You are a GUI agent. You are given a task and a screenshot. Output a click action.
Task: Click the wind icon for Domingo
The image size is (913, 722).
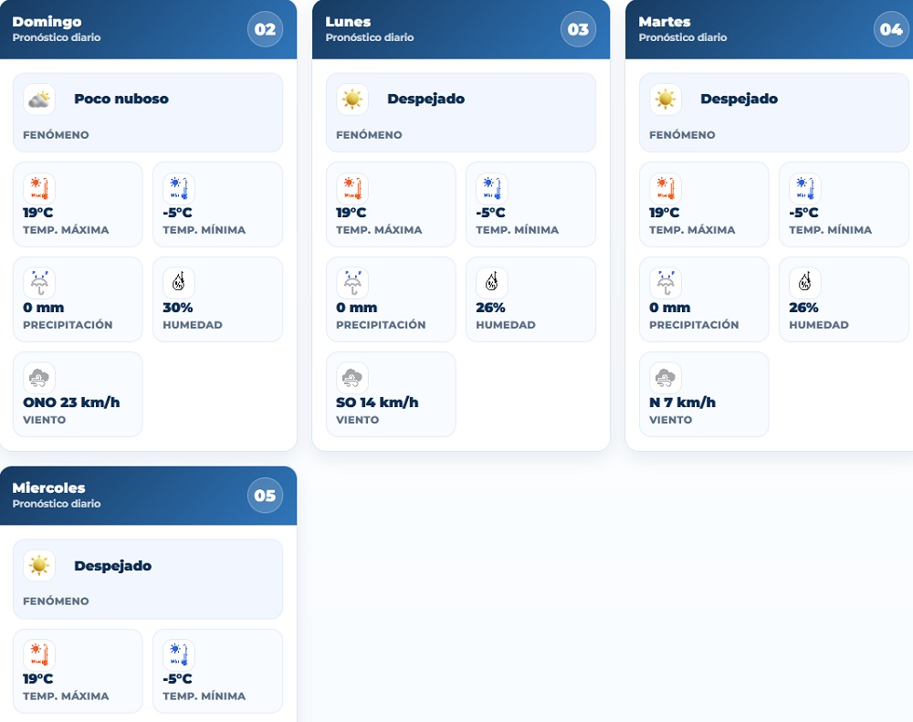pyautogui.click(x=39, y=378)
